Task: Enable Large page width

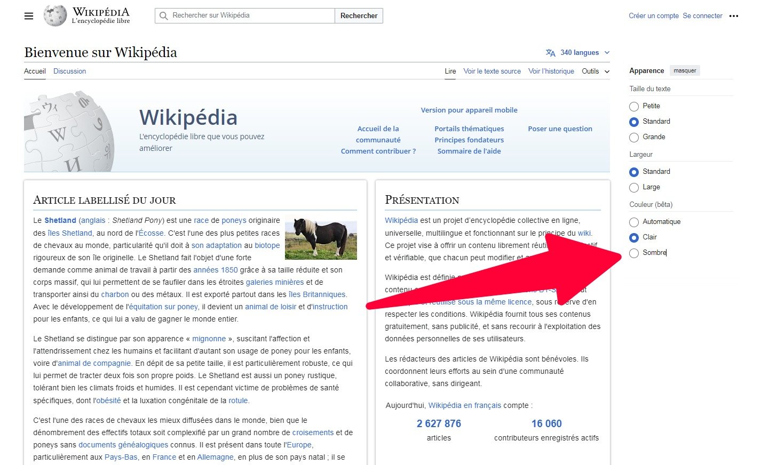Action: (634, 187)
